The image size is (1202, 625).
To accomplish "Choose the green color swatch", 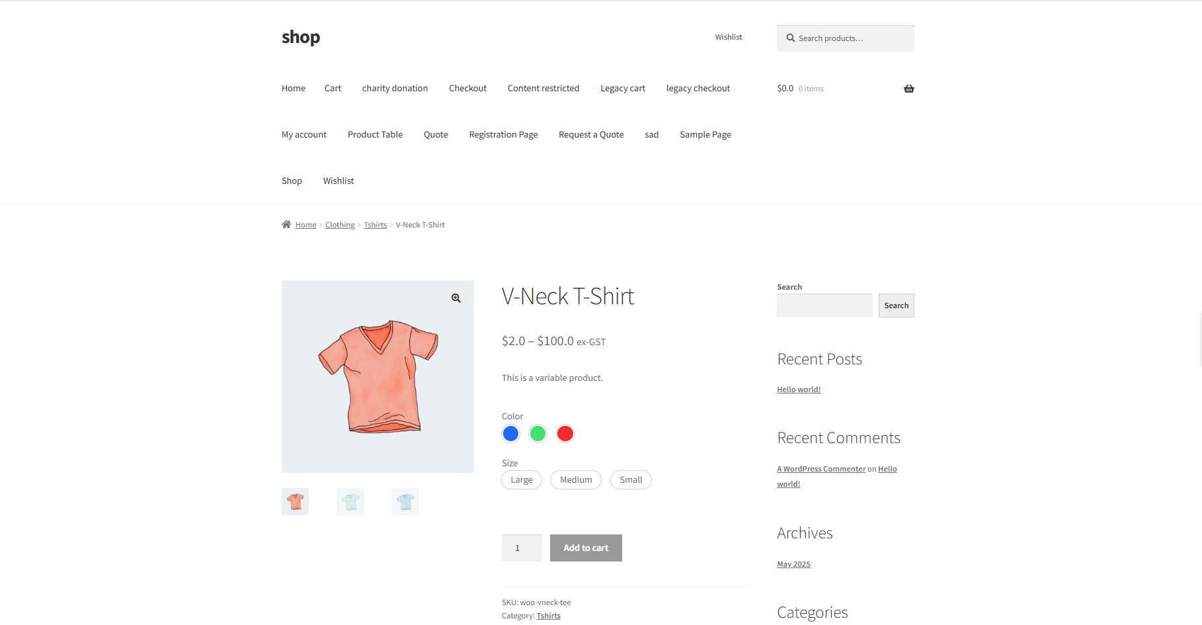I will click(538, 434).
